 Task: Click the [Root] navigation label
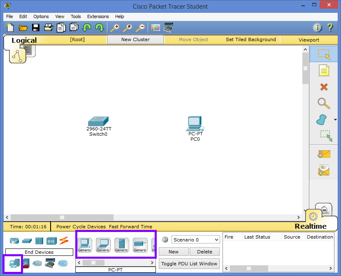[x=77, y=39]
